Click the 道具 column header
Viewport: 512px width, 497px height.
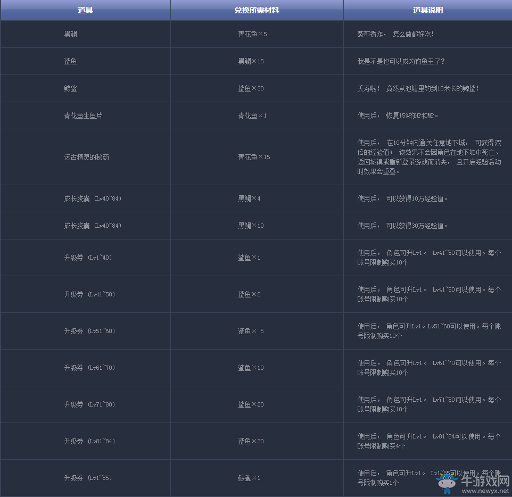pos(85,10)
